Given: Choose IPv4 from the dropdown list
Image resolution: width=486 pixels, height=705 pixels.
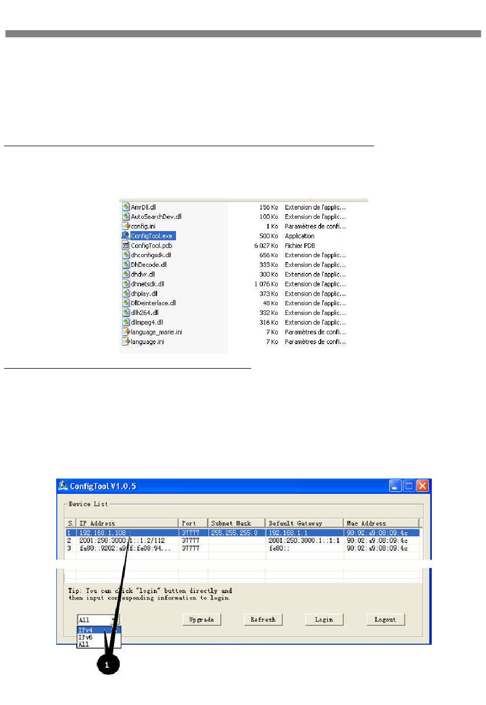Looking at the screenshot, I should (x=86, y=630).
